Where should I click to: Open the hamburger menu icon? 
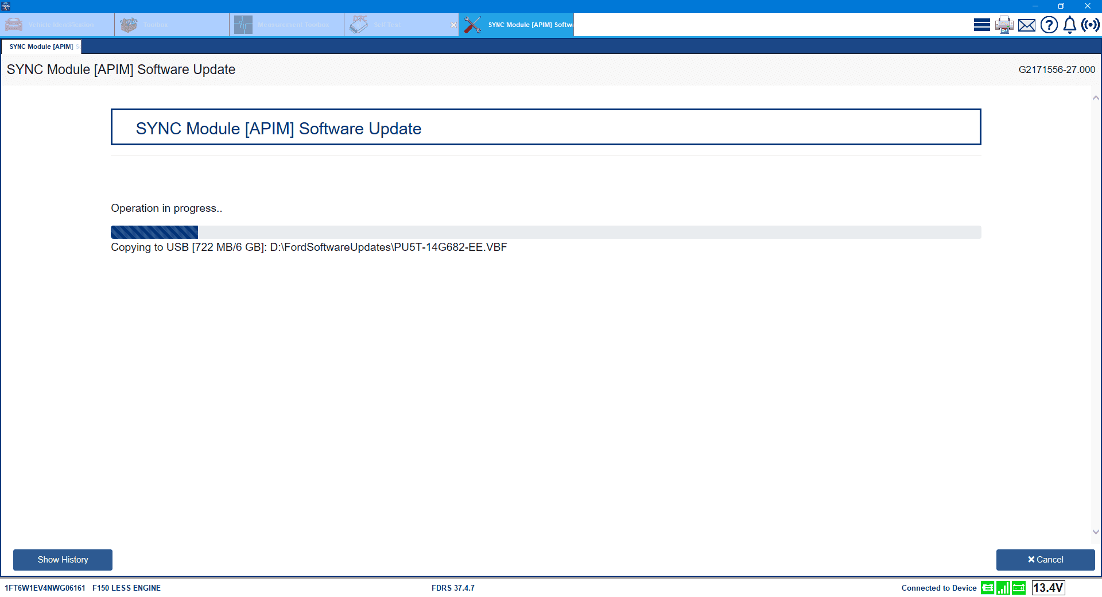pos(981,25)
